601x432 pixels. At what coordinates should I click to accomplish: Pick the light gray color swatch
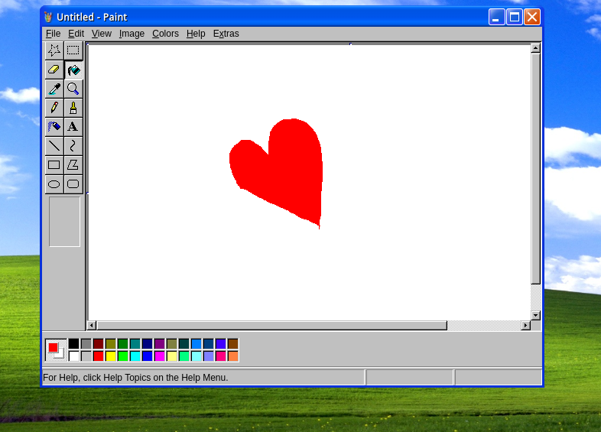[x=86, y=356]
